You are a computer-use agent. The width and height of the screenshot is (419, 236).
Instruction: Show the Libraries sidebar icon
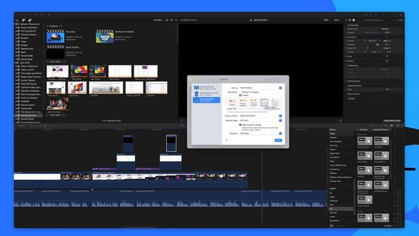[x=17, y=20]
